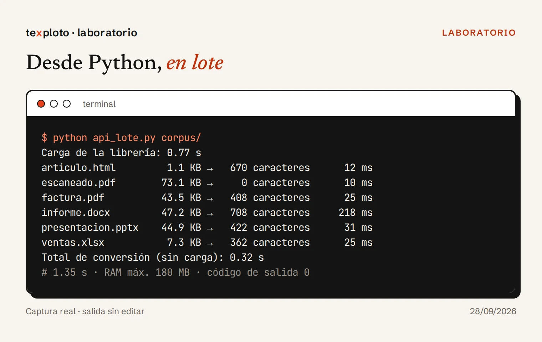
Task: Click 'Total de conversión (sin carga): 0.32 s'
Action: pyautogui.click(x=153, y=258)
